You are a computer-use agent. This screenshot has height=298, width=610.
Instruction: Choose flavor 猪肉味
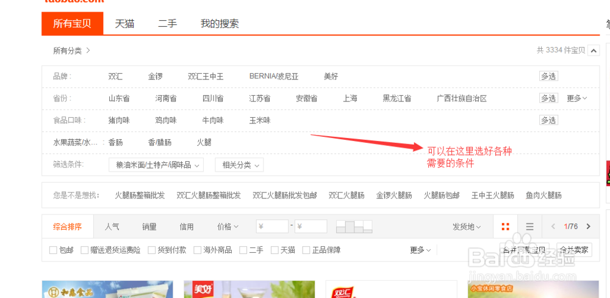point(119,120)
